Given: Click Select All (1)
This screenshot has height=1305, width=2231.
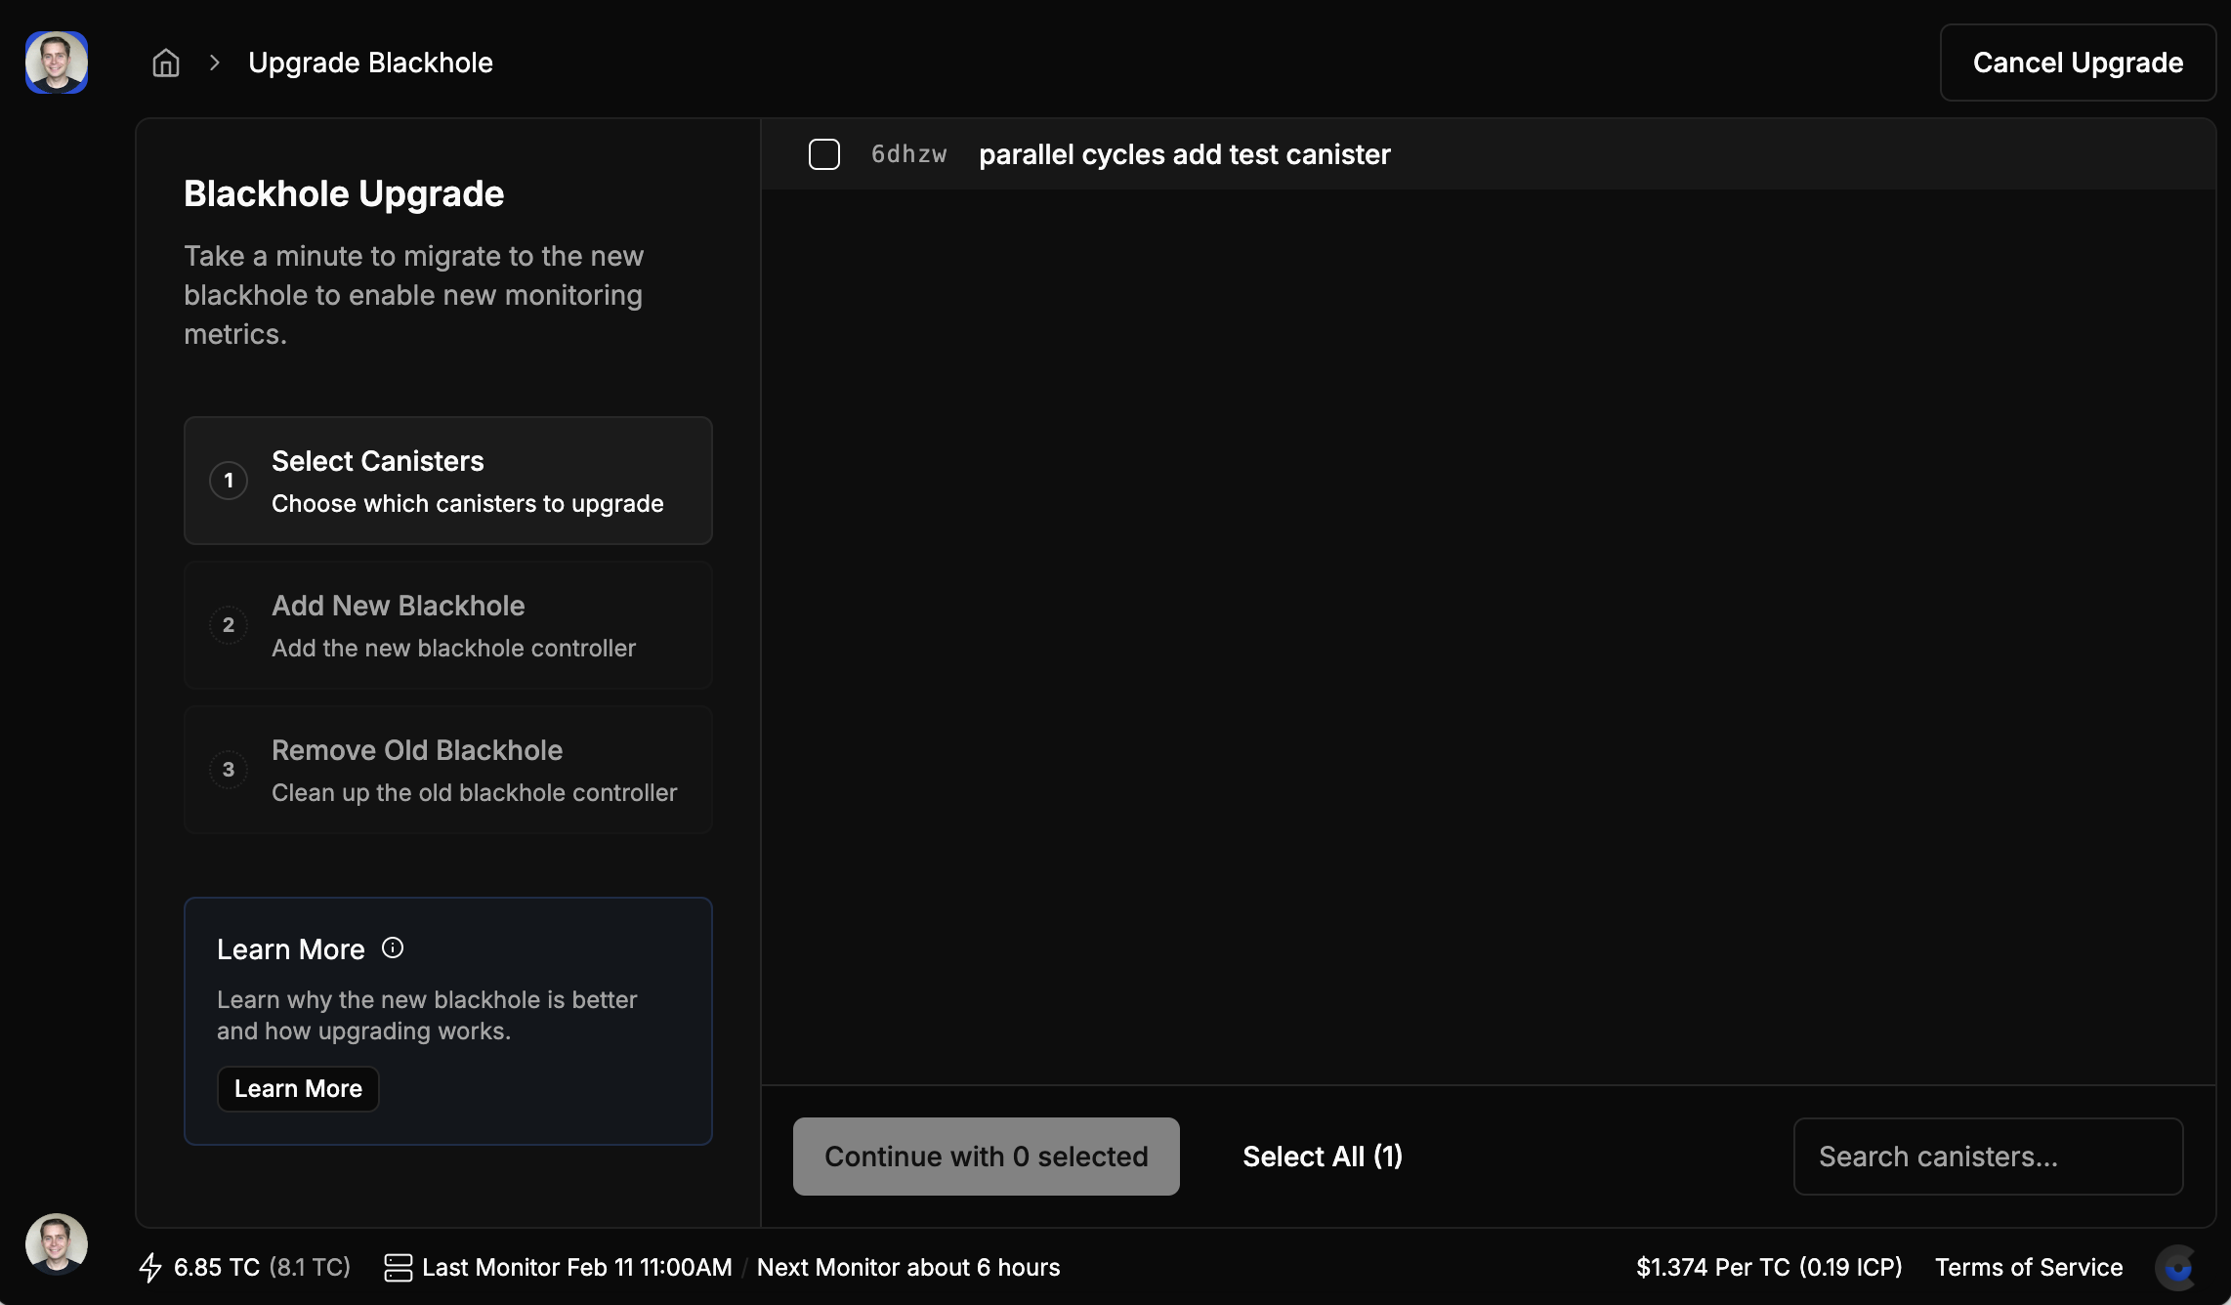Looking at the screenshot, I should [x=1323, y=1157].
